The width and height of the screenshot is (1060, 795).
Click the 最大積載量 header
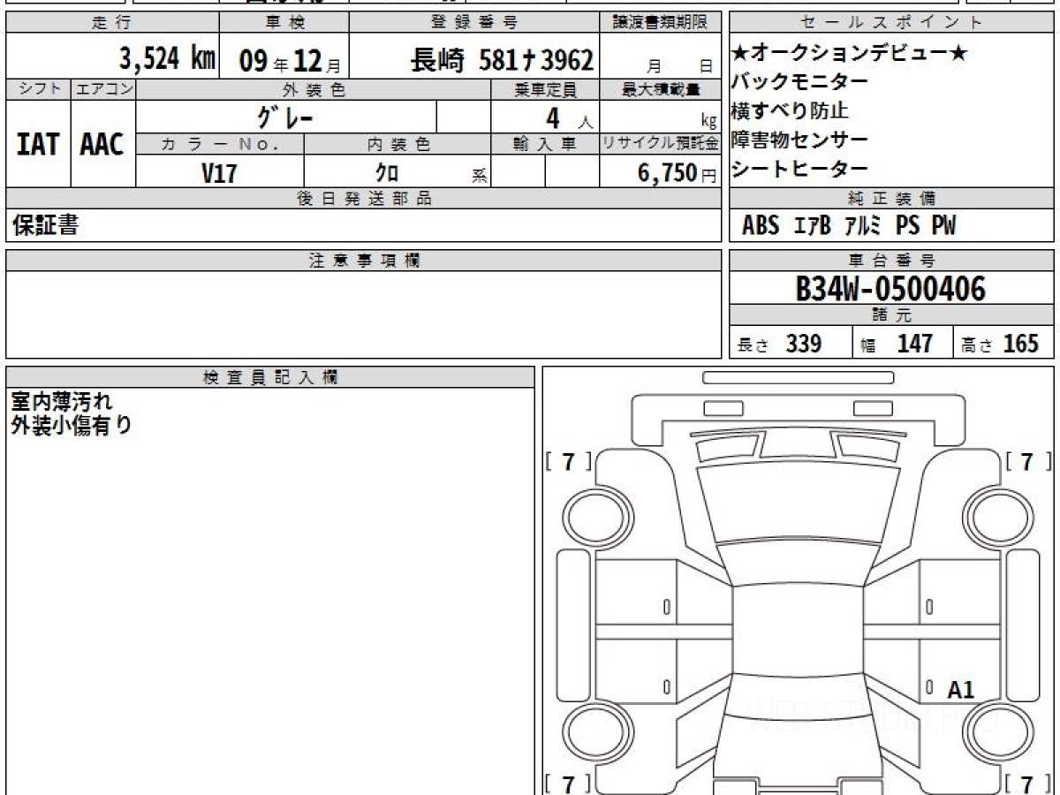661,89
